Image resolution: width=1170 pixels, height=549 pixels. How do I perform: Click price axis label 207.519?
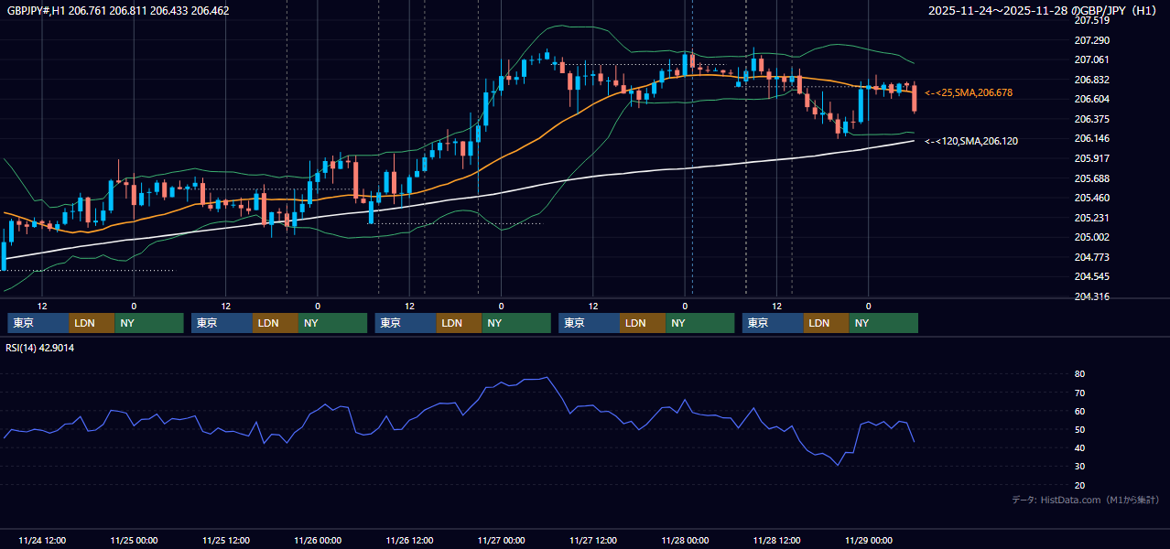click(x=1091, y=20)
